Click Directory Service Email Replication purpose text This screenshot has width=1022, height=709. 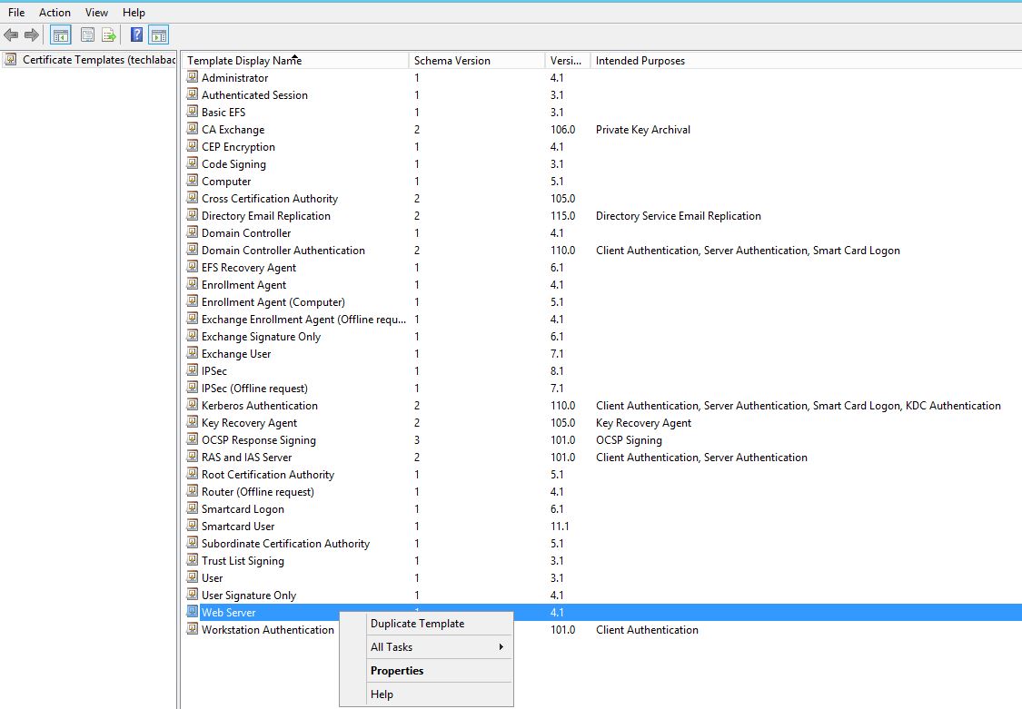coord(678,215)
